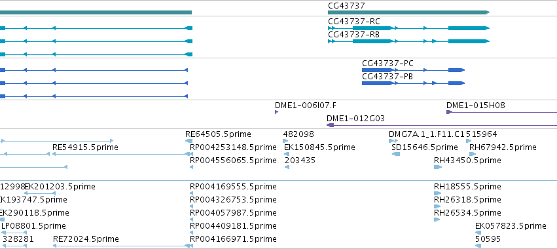This screenshot has width=557, height=249.
Task: Select the RP004169555.5prime feature label
Action: [233, 187]
